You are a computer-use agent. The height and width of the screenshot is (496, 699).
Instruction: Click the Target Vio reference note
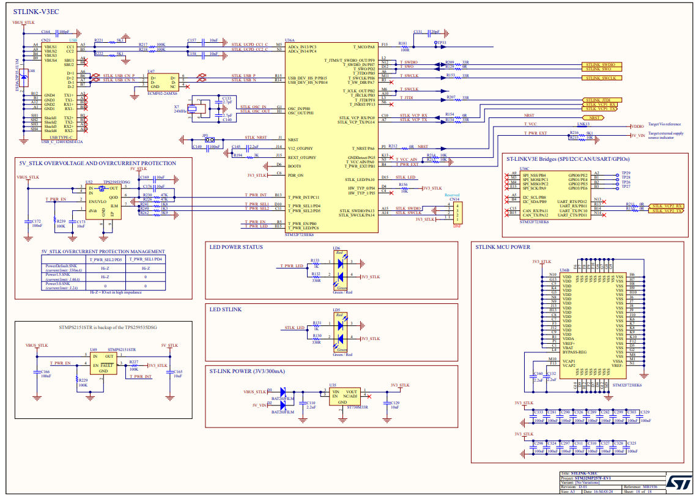pyautogui.click(x=665, y=124)
